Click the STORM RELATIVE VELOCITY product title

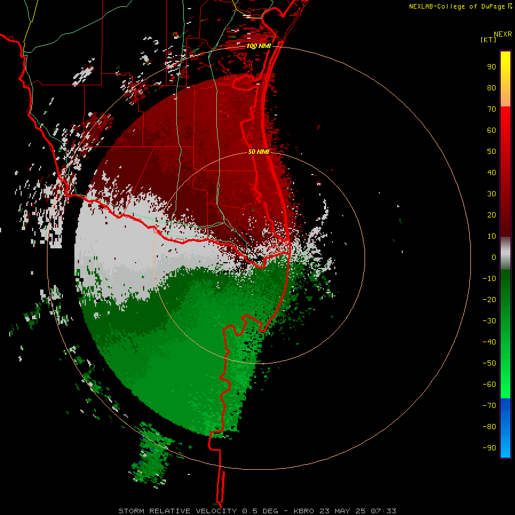tap(177, 511)
